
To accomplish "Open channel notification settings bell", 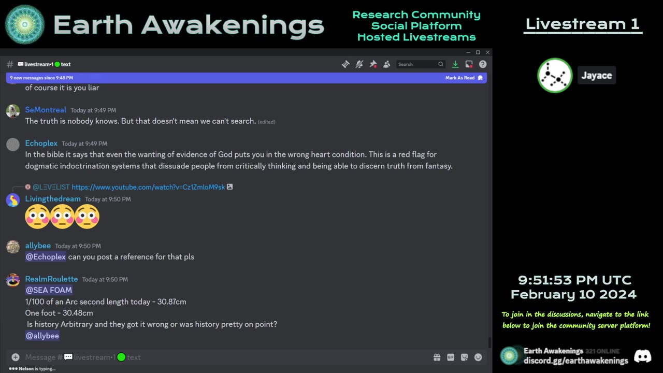I will (x=359, y=64).
